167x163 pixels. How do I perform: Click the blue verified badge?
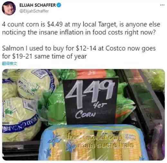(59, 5)
